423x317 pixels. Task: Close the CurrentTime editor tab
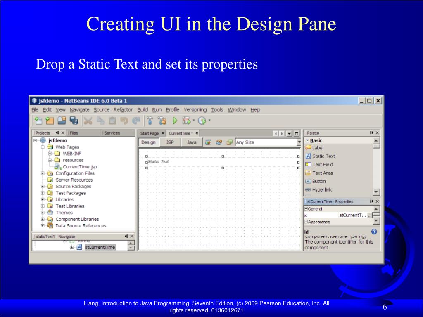197,133
